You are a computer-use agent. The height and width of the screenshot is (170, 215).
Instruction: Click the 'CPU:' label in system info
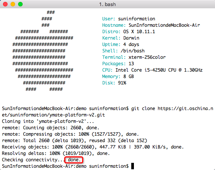pyautogui.click(x=107, y=70)
